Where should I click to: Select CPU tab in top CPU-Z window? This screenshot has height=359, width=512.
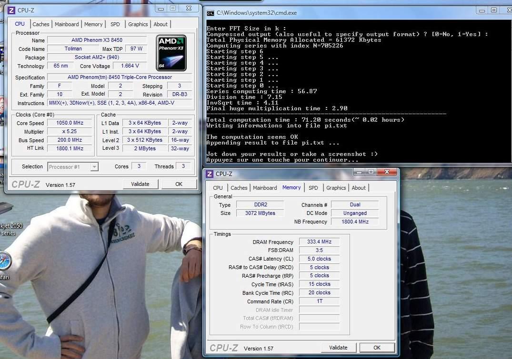20,24
